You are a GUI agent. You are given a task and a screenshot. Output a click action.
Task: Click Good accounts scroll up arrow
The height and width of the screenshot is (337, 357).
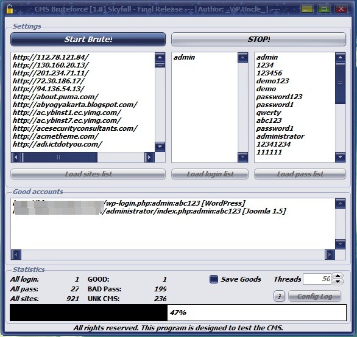point(340,204)
